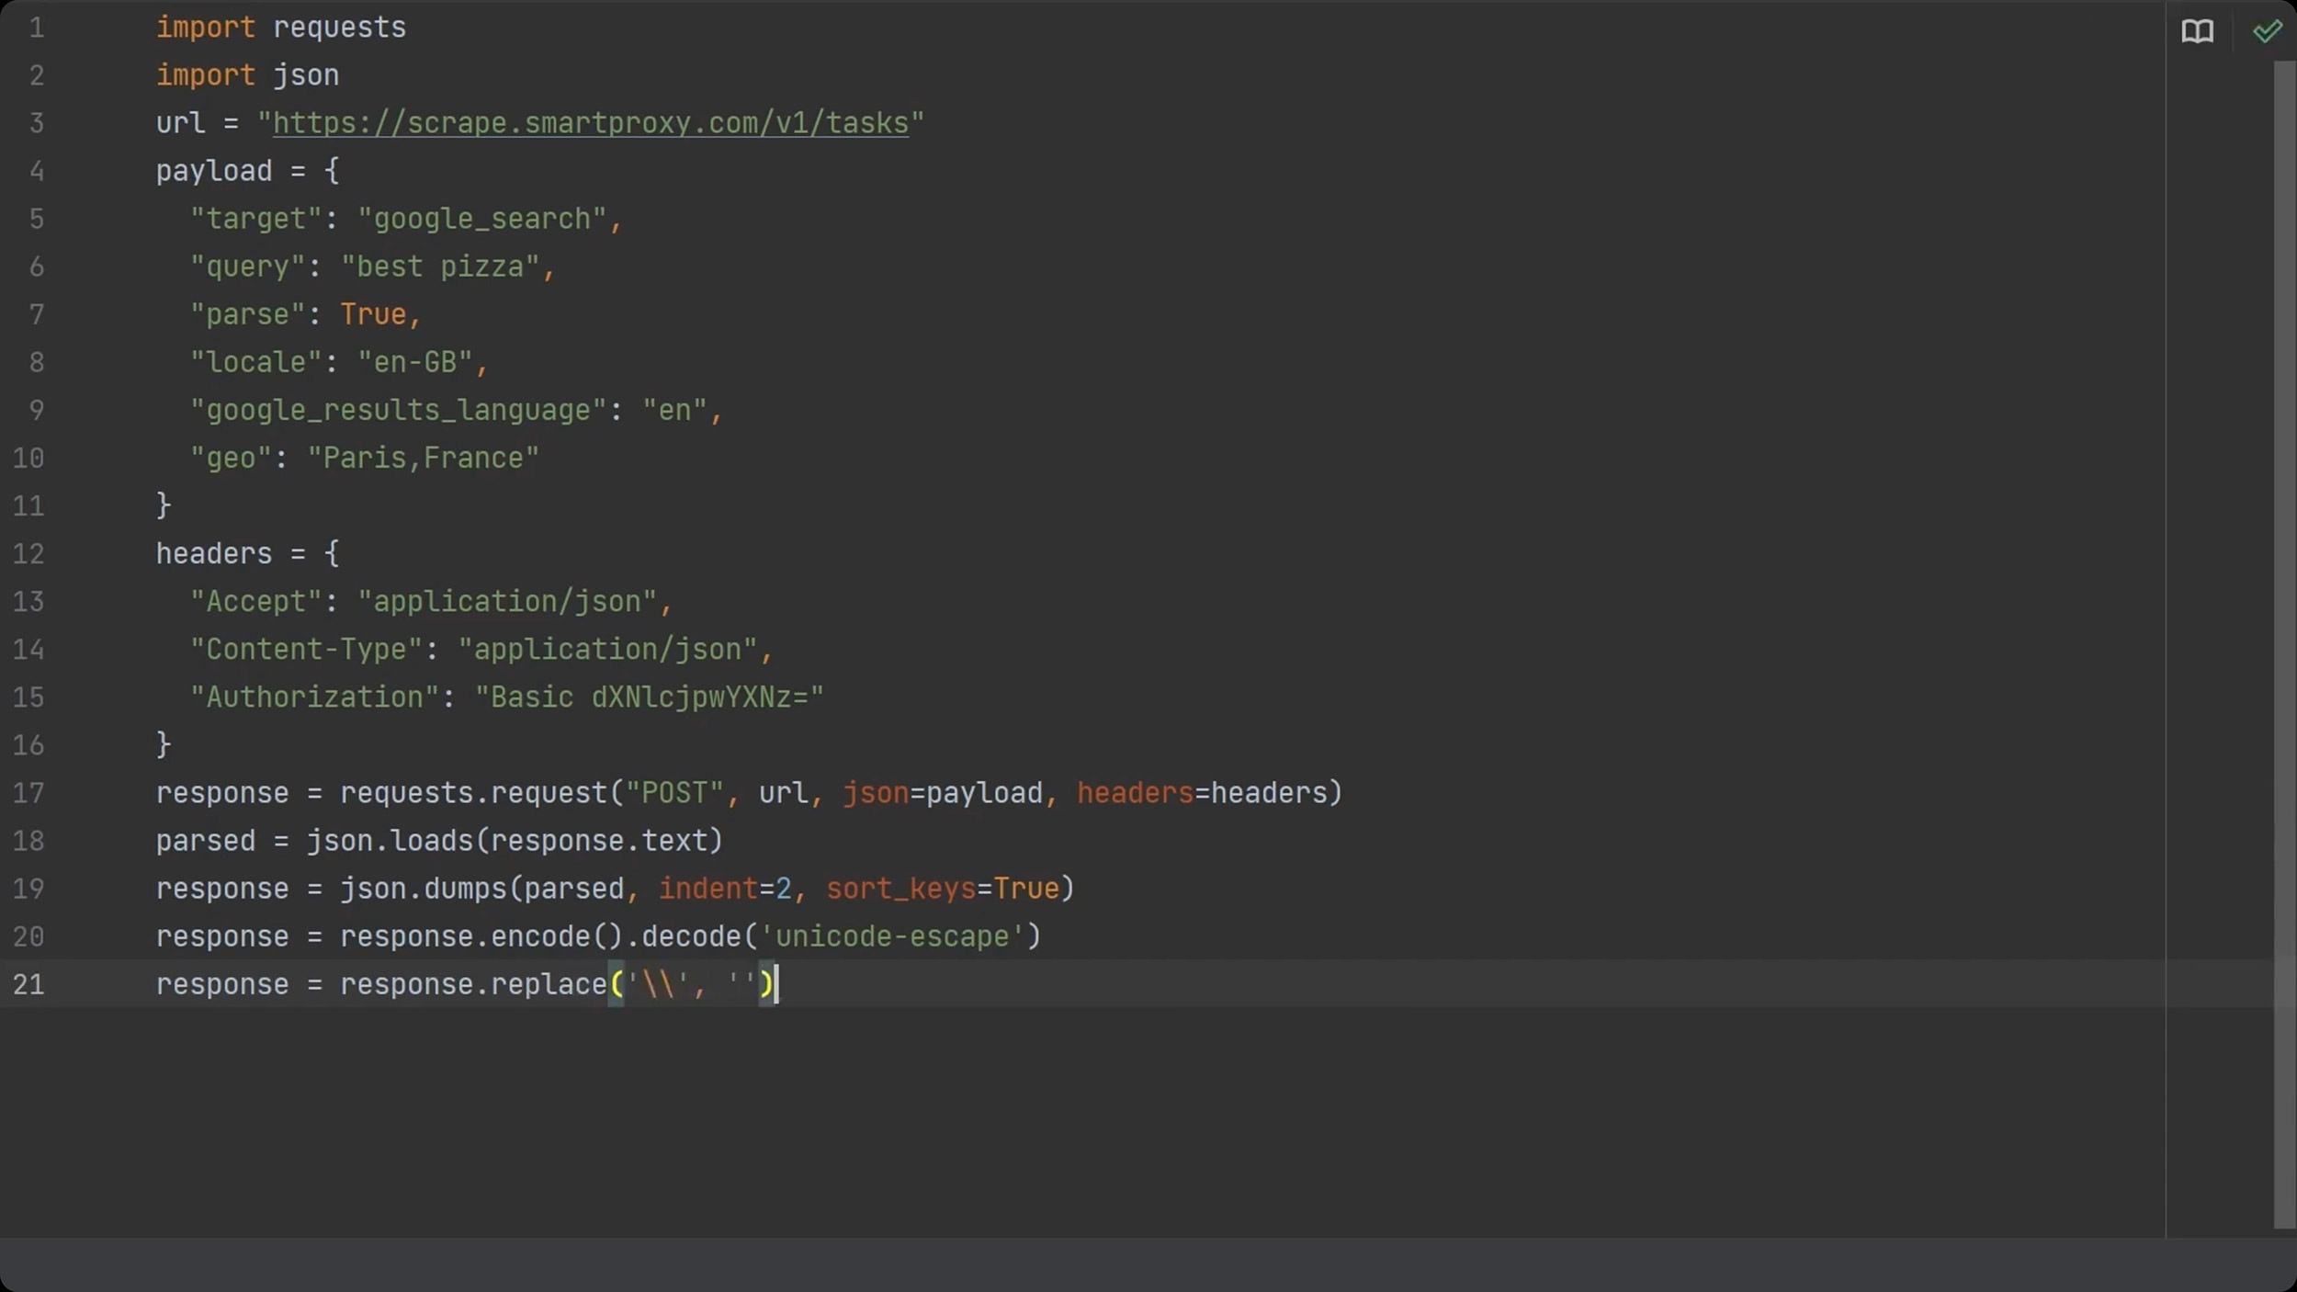Click the closing brace on line 16
Screen dimensions: 2297x1292
coord(164,744)
